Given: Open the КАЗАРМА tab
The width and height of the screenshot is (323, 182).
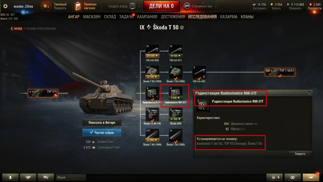Looking at the screenshot, I should point(229,17).
